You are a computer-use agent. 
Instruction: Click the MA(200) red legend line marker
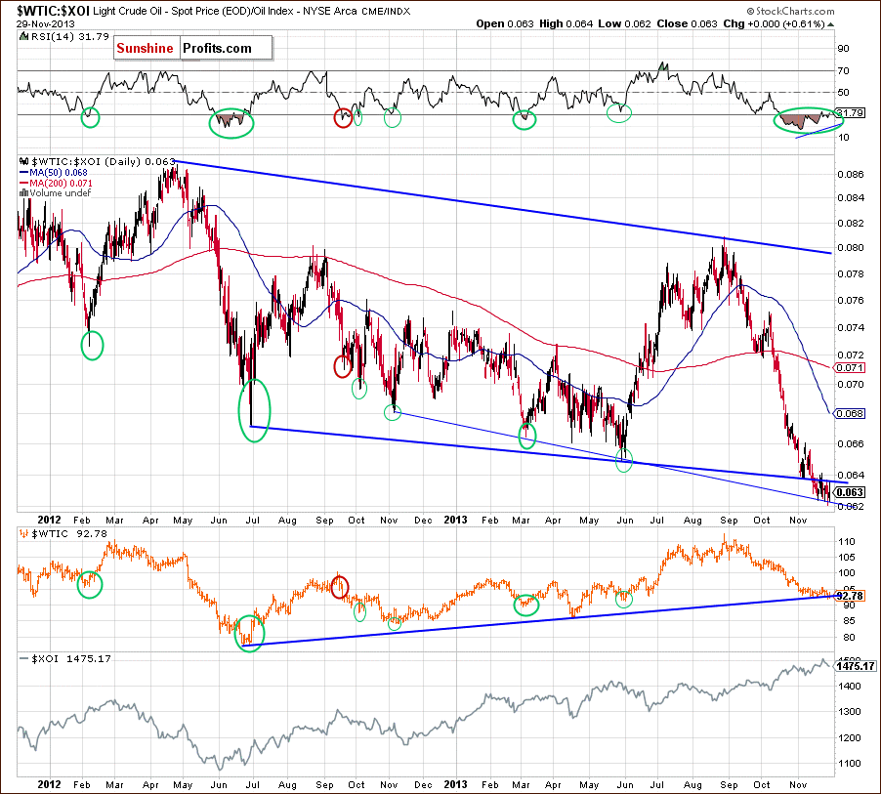[x=24, y=184]
